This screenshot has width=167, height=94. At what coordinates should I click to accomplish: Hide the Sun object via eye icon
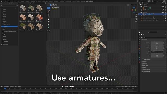point(164,9)
